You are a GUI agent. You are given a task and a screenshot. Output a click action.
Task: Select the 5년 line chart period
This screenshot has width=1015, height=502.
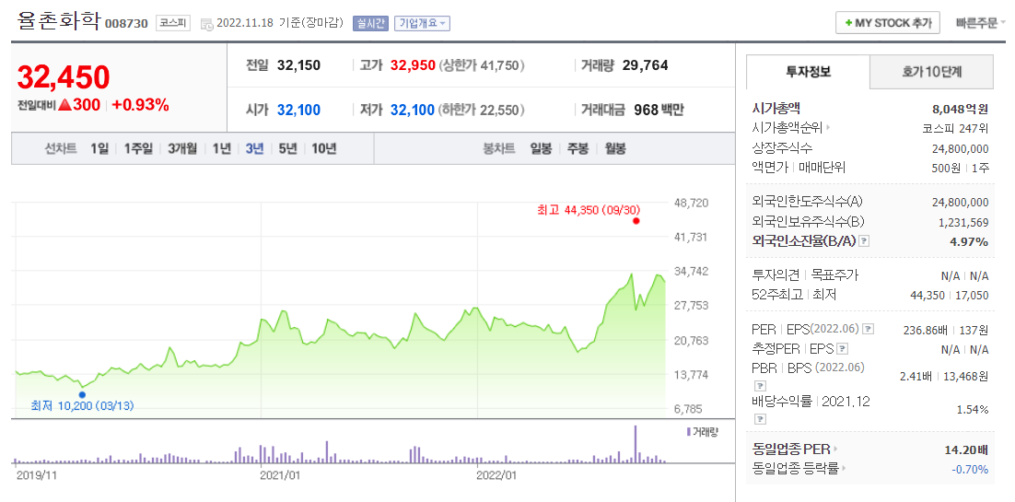pyautogui.click(x=288, y=149)
